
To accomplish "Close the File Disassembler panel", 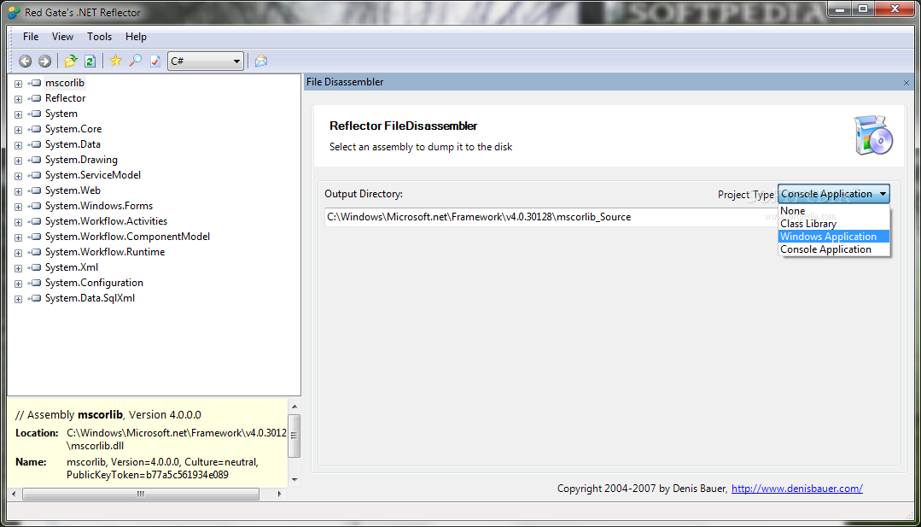I will coord(906,83).
